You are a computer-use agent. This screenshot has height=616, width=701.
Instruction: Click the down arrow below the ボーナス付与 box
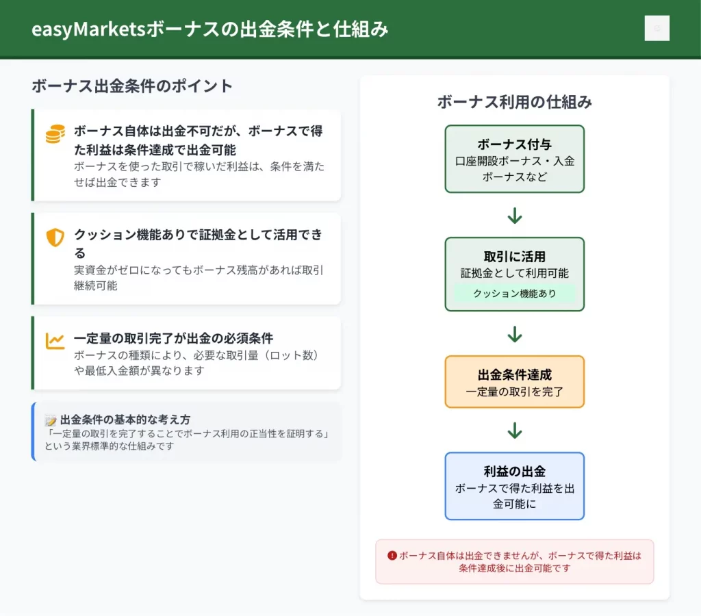pyautogui.click(x=515, y=216)
